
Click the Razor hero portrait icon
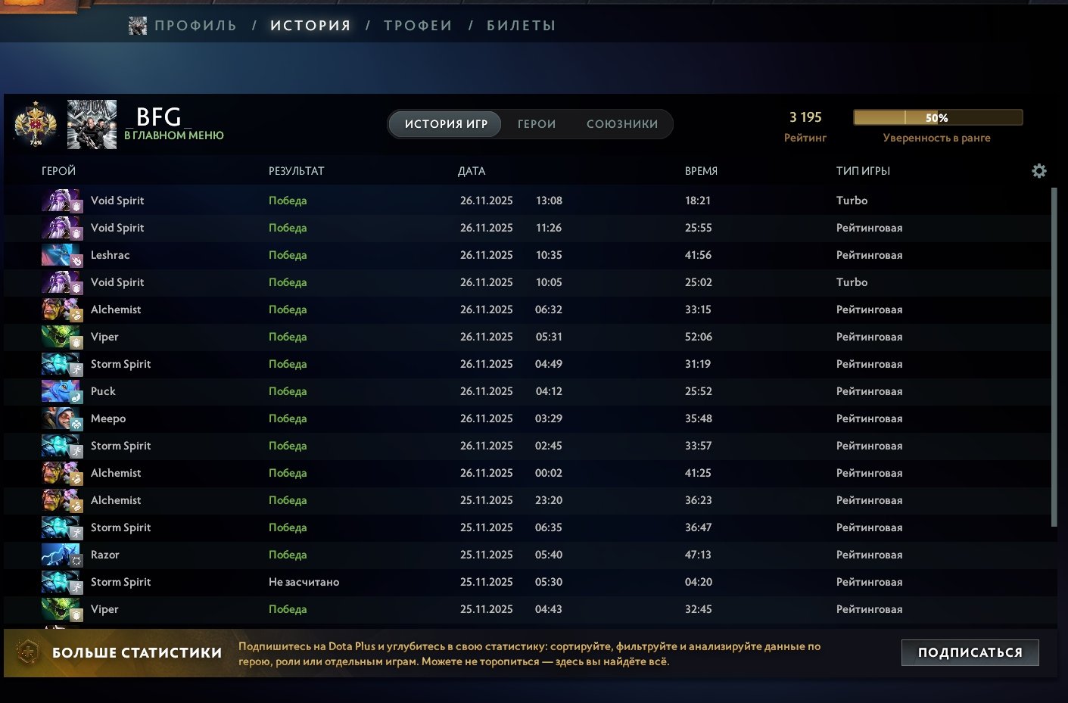[61, 555]
